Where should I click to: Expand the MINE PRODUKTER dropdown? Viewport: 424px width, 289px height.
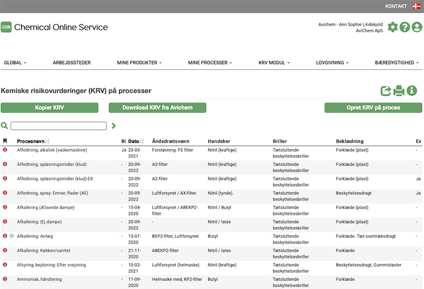point(139,62)
